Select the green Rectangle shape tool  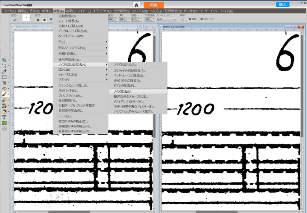[4, 123]
